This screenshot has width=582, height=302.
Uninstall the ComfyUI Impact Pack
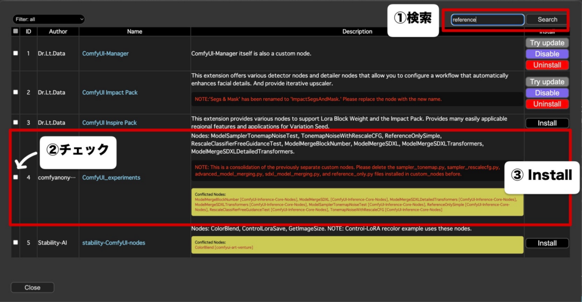click(x=547, y=104)
